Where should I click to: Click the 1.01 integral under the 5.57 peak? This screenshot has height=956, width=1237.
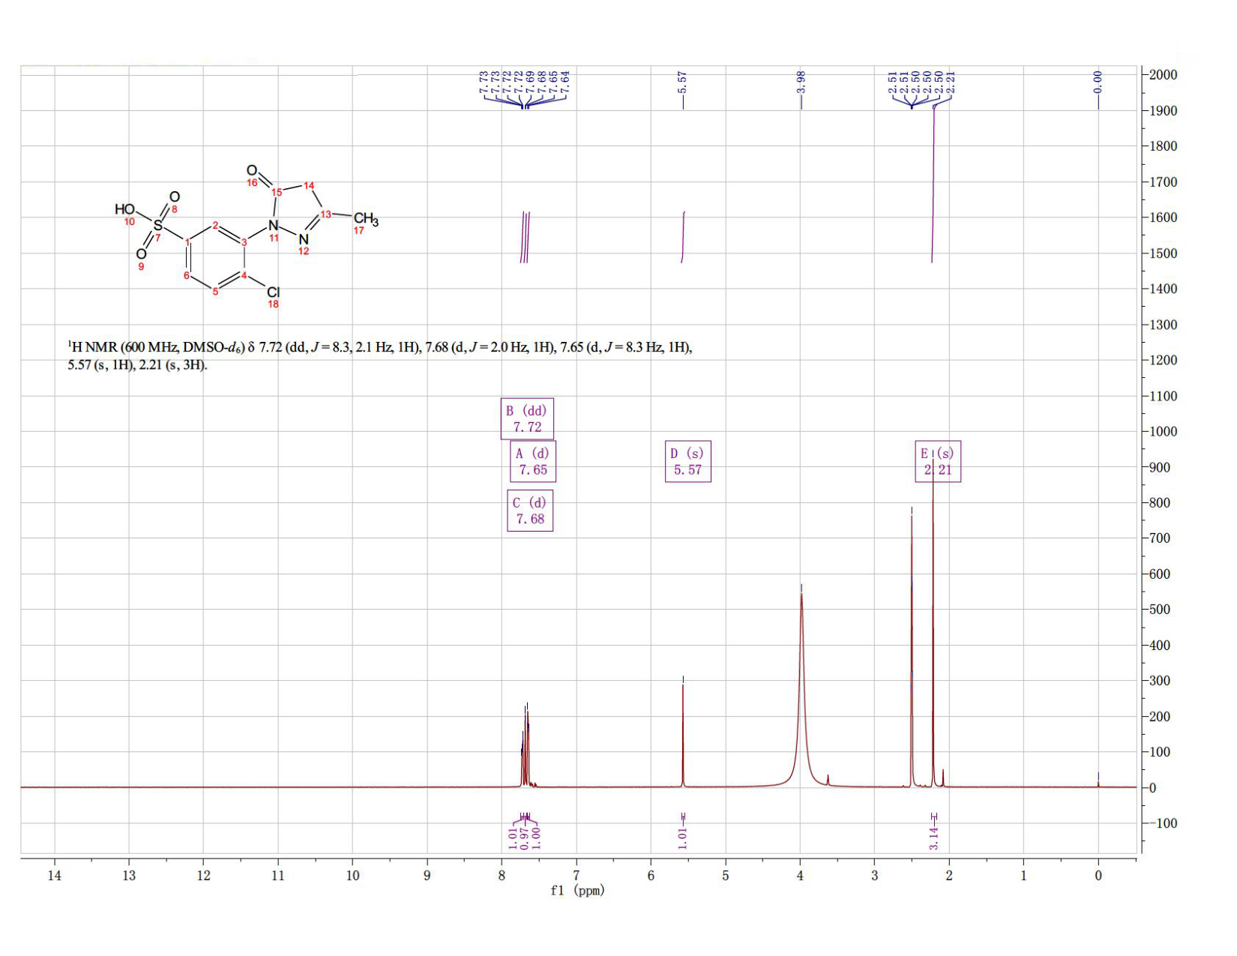[x=682, y=838]
